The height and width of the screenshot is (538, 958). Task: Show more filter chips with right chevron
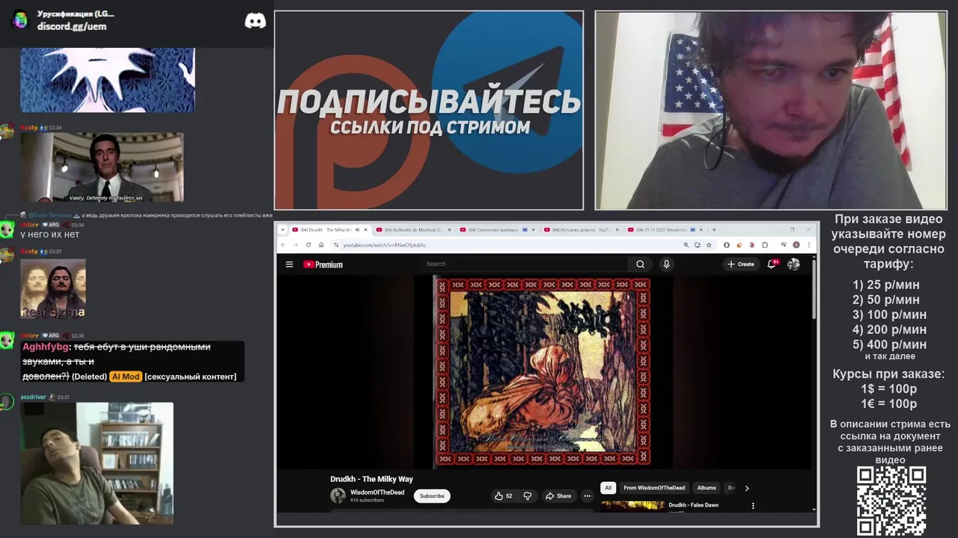tap(746, 488)
